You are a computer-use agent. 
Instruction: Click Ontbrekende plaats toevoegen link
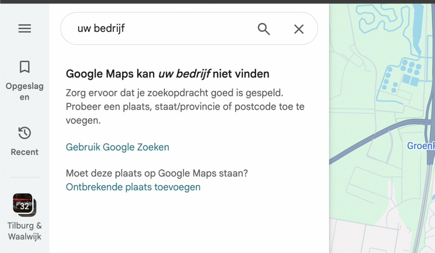(133, 187)
